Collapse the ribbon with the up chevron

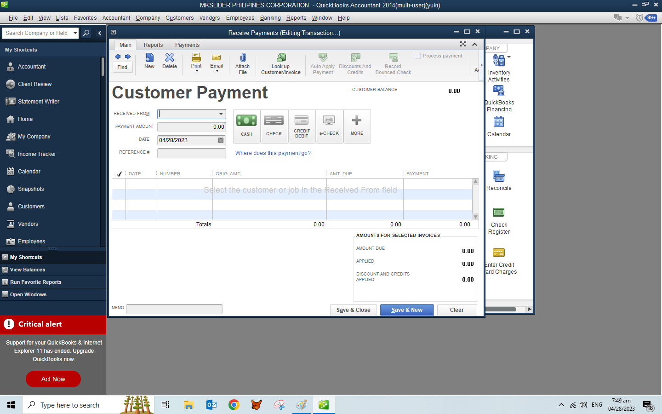click(x=475, y=44)
